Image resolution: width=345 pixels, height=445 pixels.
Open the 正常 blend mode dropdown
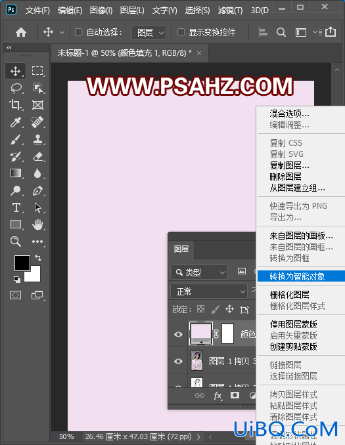tap(209, 291)
